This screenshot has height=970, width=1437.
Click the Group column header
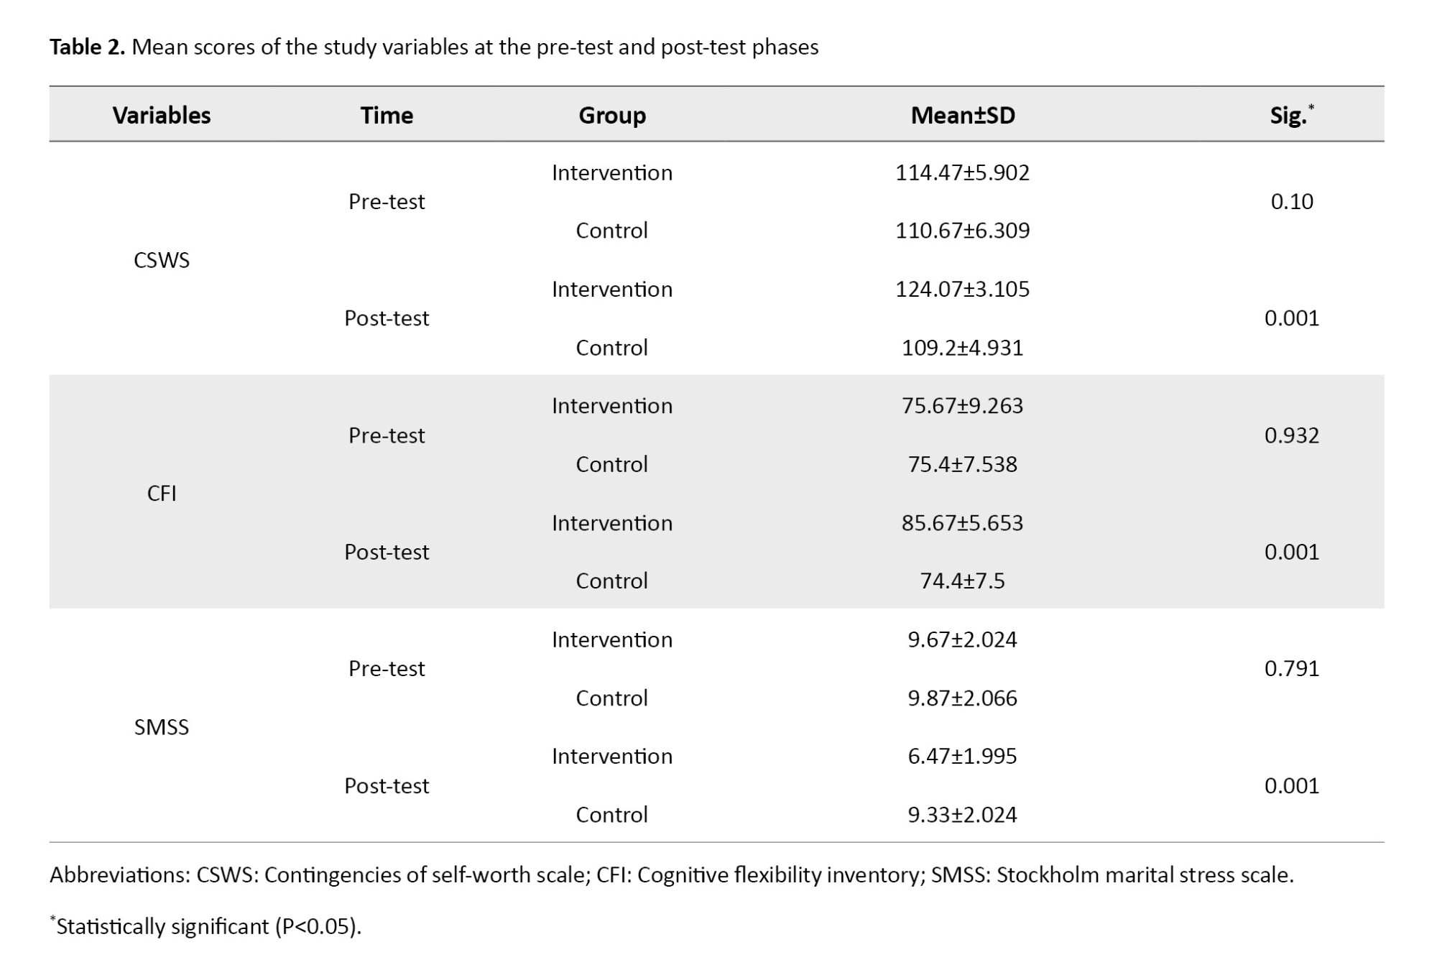612,115
